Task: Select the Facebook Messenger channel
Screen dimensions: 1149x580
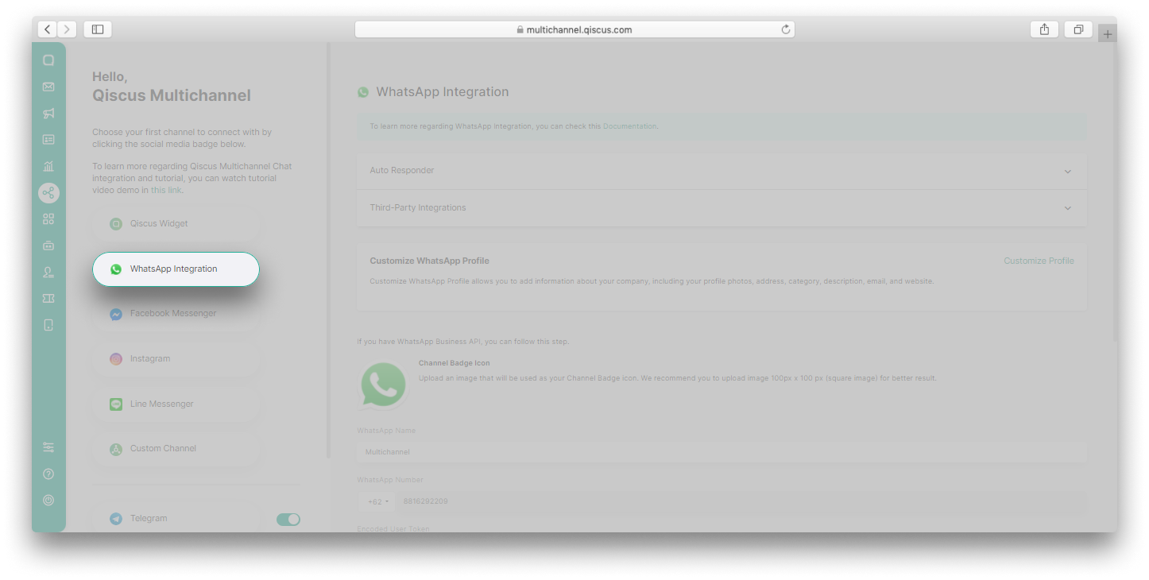Action: [176, 314]
